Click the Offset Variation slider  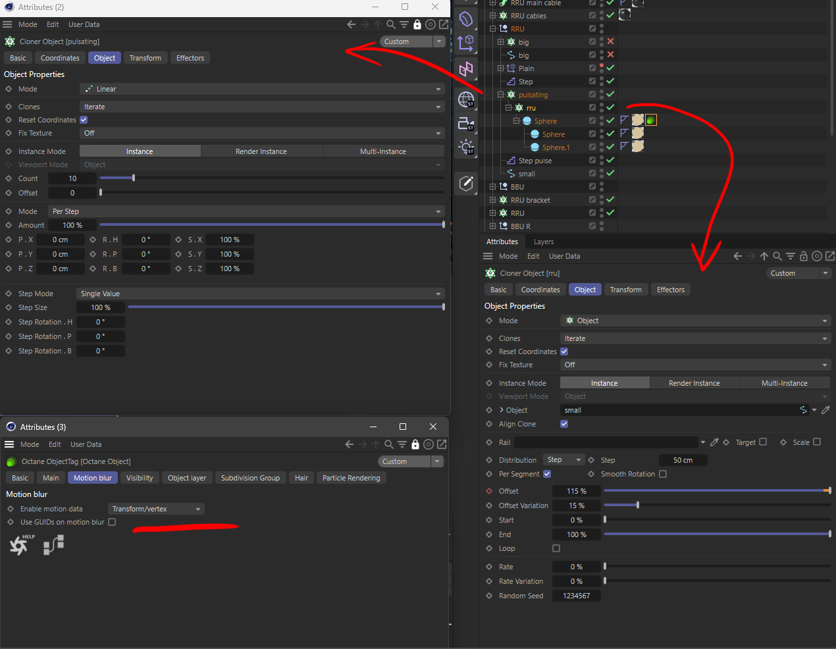pos(717,506)
